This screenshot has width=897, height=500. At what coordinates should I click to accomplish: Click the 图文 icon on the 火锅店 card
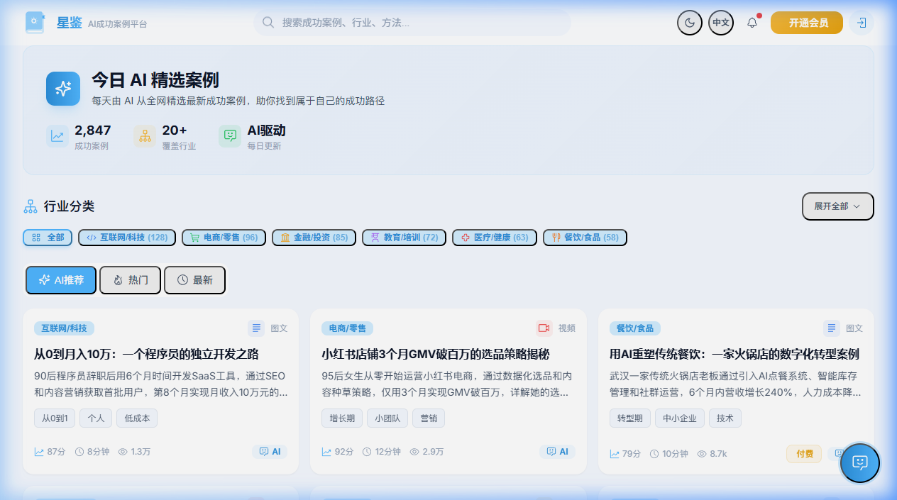click(832, 328)
